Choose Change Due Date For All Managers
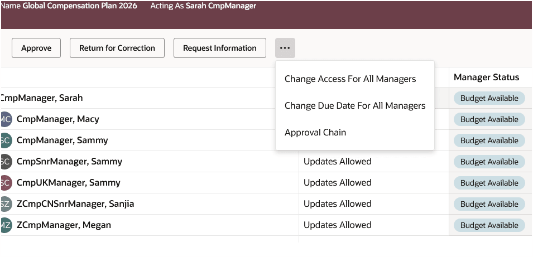 click(x=354, y=106)
